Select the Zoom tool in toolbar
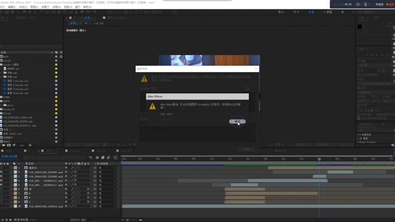 [x=18, y=12]
